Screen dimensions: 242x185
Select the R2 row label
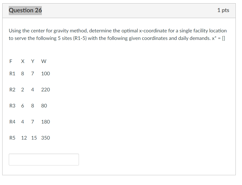12,90
